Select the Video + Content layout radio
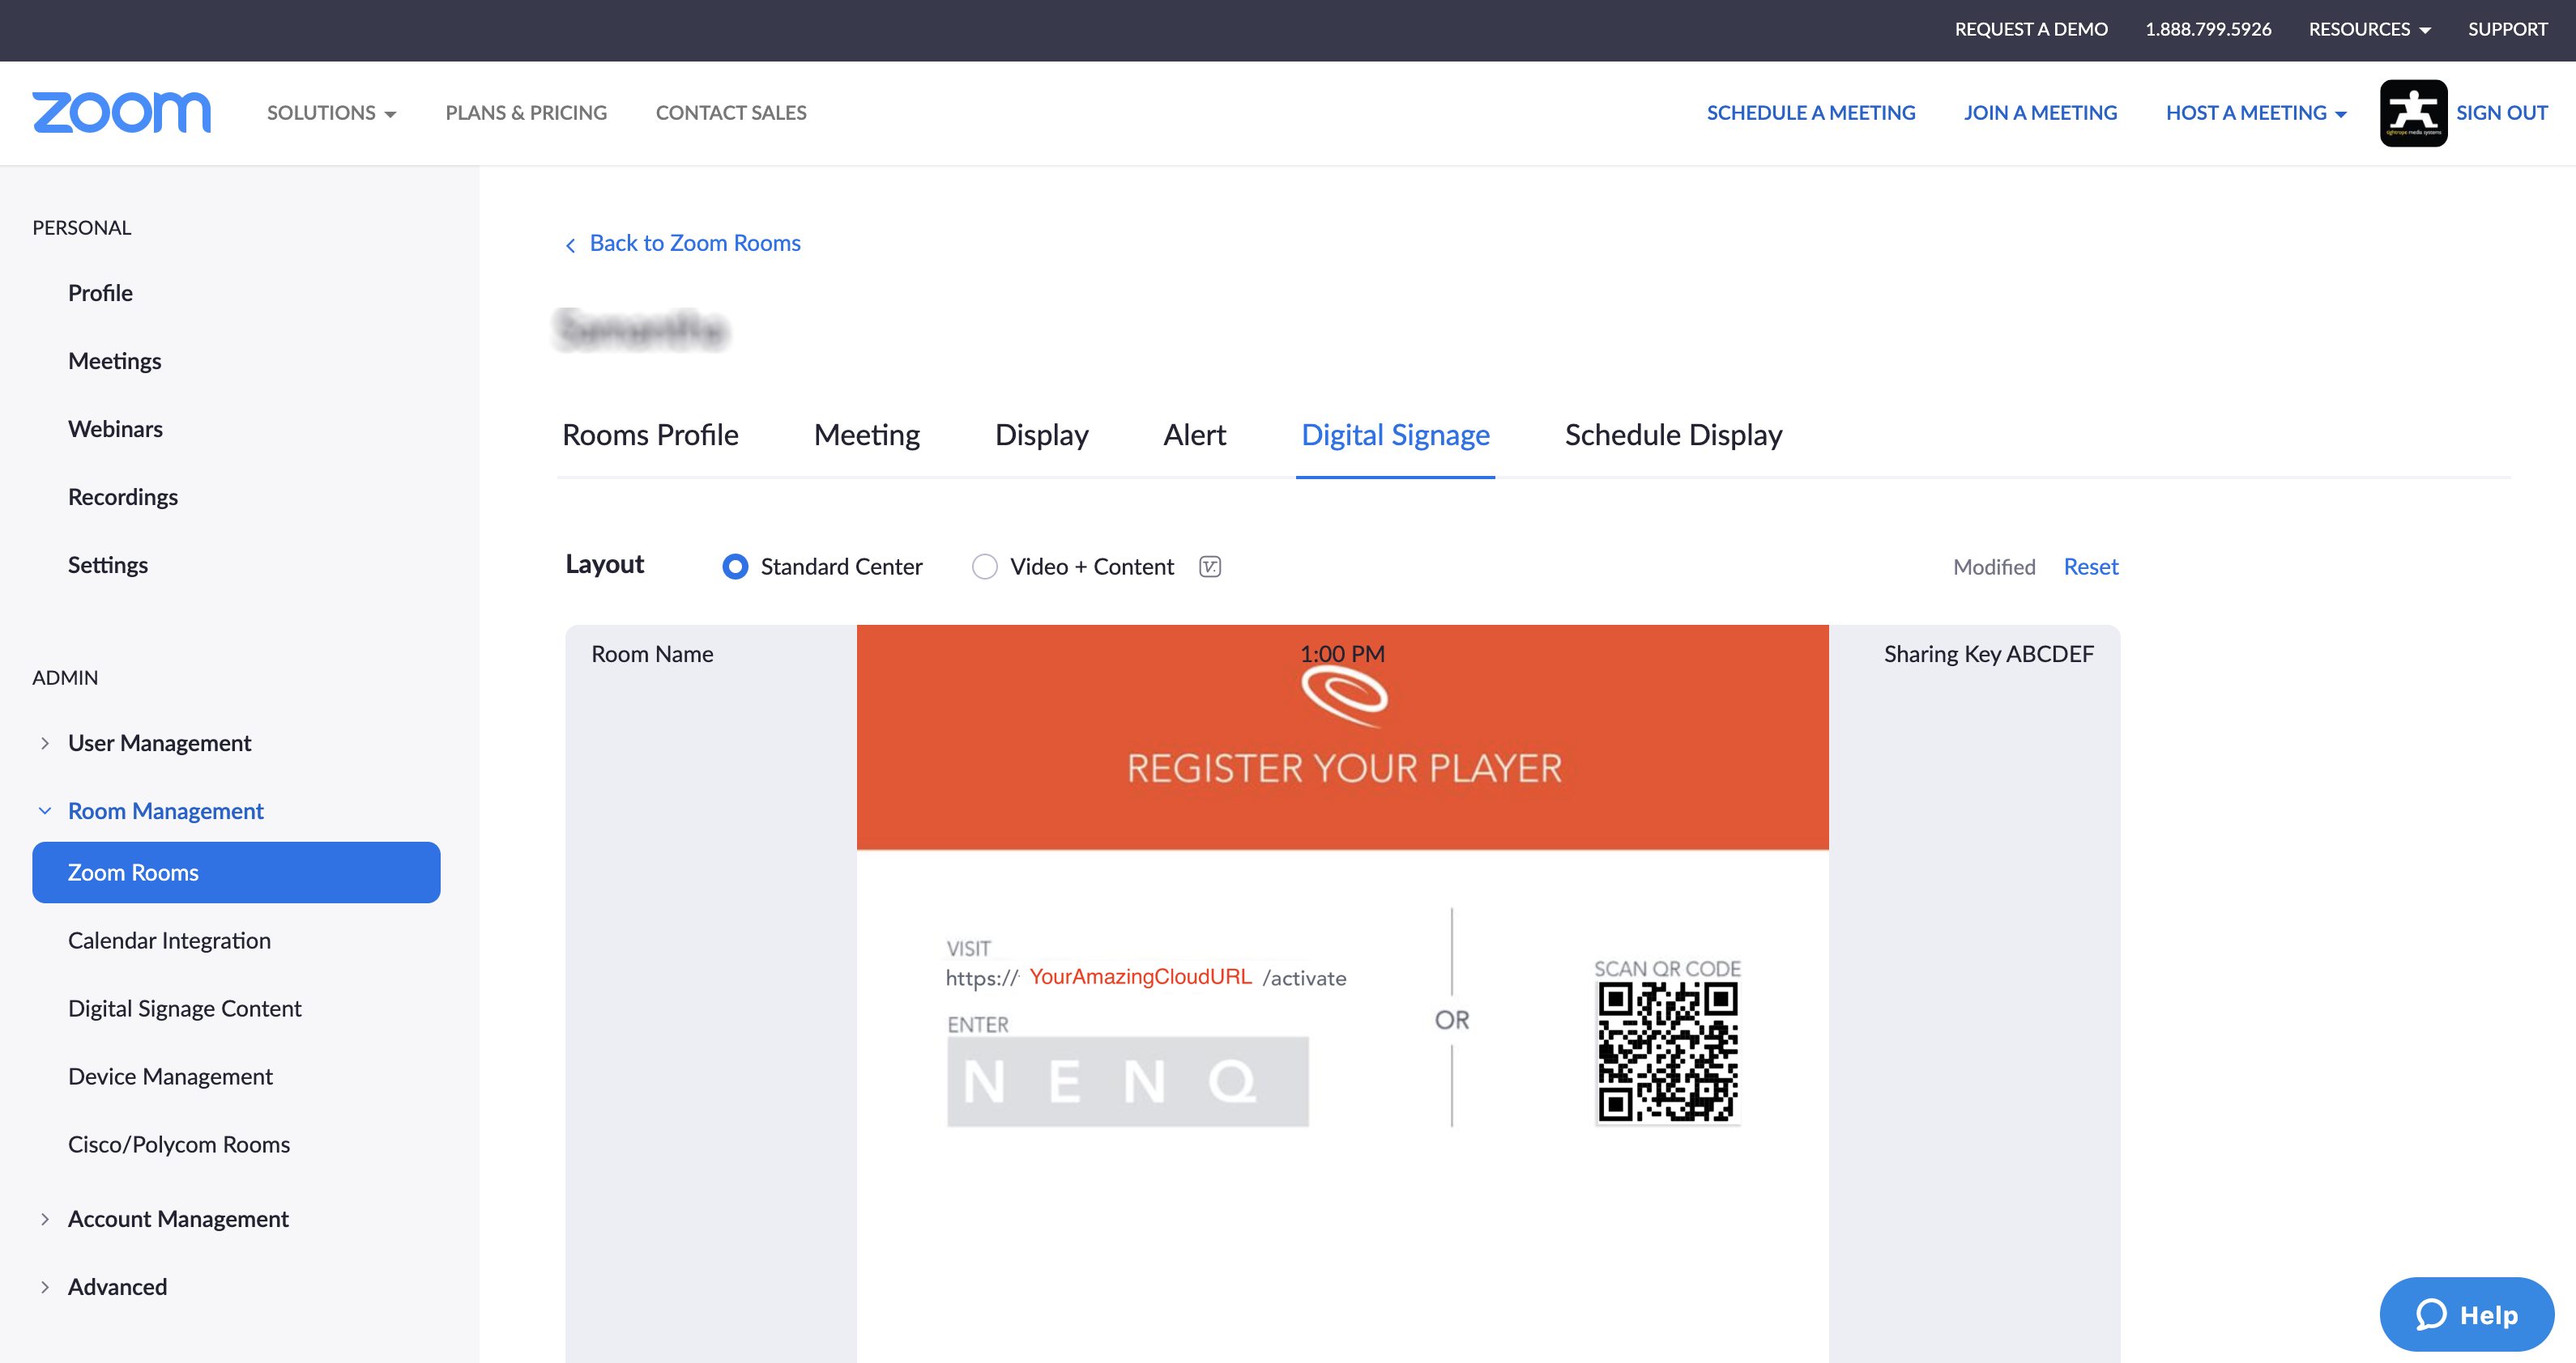This screenshot has height=1363, width=2576. click(984, 567)
